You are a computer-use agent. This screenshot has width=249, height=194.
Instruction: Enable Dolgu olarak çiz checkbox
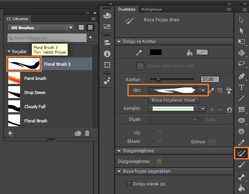129,184
